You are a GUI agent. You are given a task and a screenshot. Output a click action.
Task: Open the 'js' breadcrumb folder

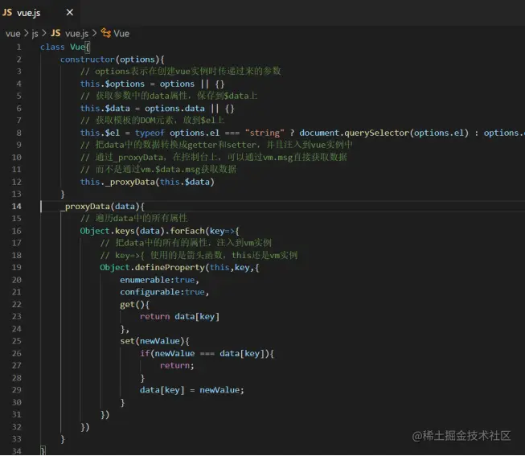pyautogui.click(x=35, y=34)
